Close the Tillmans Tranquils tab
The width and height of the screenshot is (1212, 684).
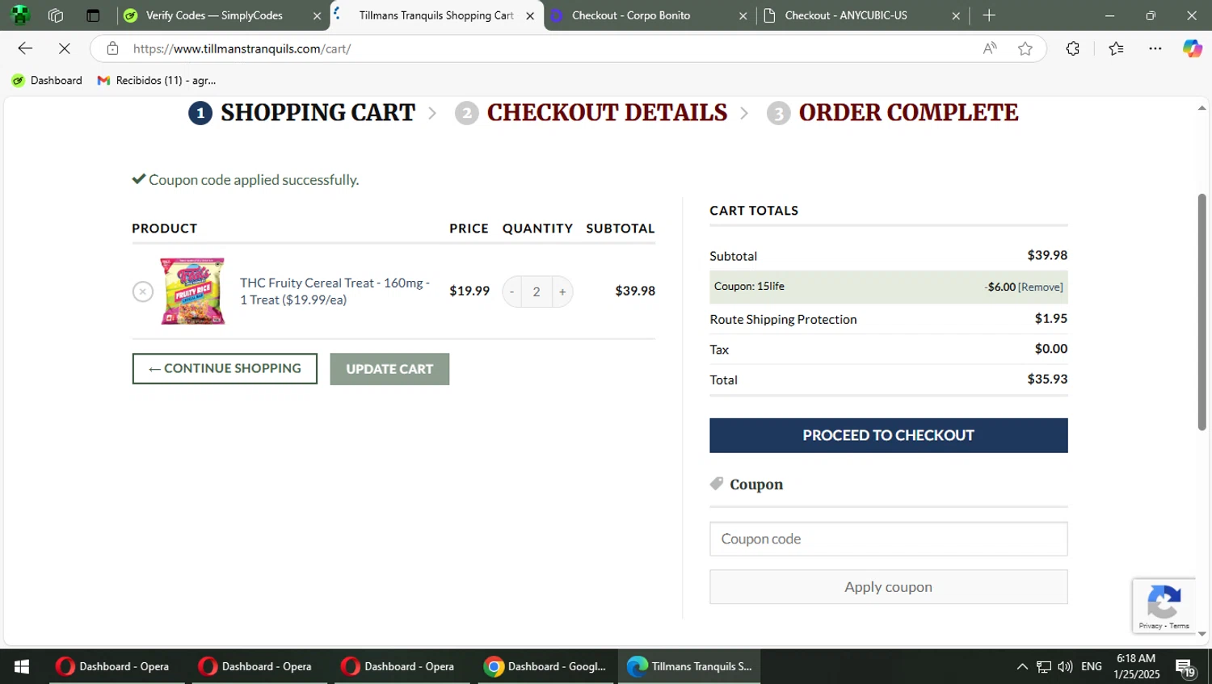(530, 15)
